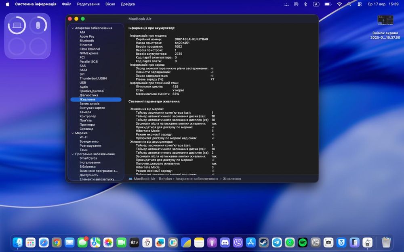The image size is (404, 252).
Task: Open Podcasts from the Dock
Action: coord(212,242)
